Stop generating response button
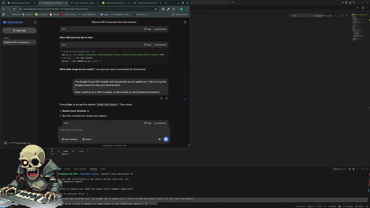This screenshot has width=370, height=208. (x=166, y=139)
